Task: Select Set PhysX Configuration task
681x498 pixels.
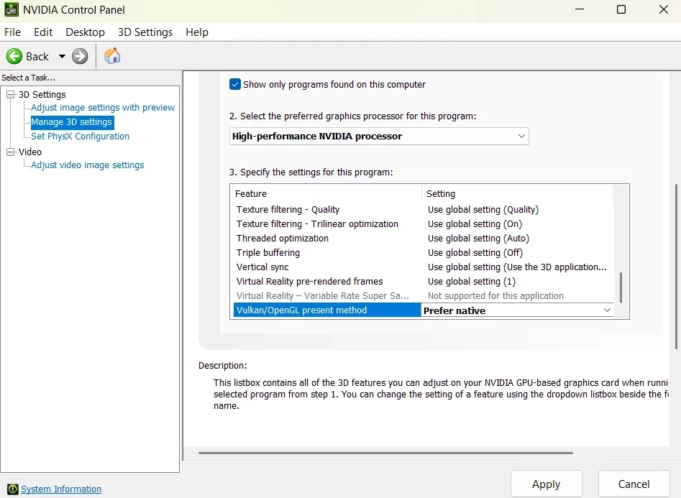Action: [x=80, y=137]
